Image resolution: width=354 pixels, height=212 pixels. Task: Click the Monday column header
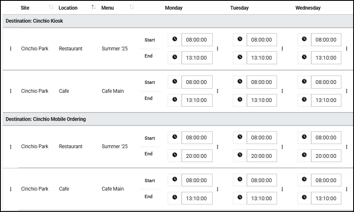[174, 8]
